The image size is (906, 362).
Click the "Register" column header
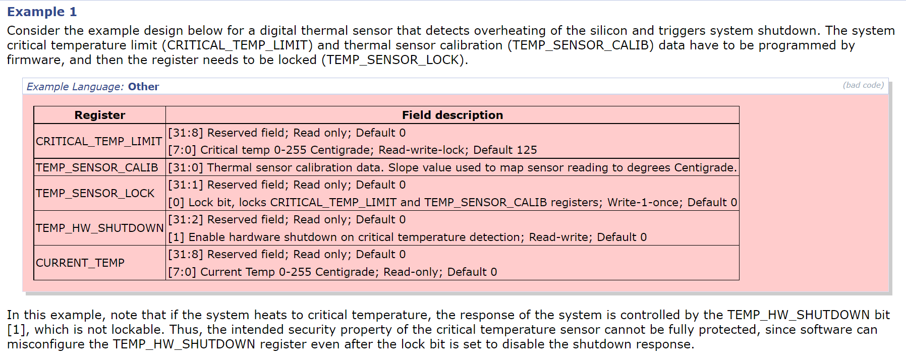(x=99, y=115)
